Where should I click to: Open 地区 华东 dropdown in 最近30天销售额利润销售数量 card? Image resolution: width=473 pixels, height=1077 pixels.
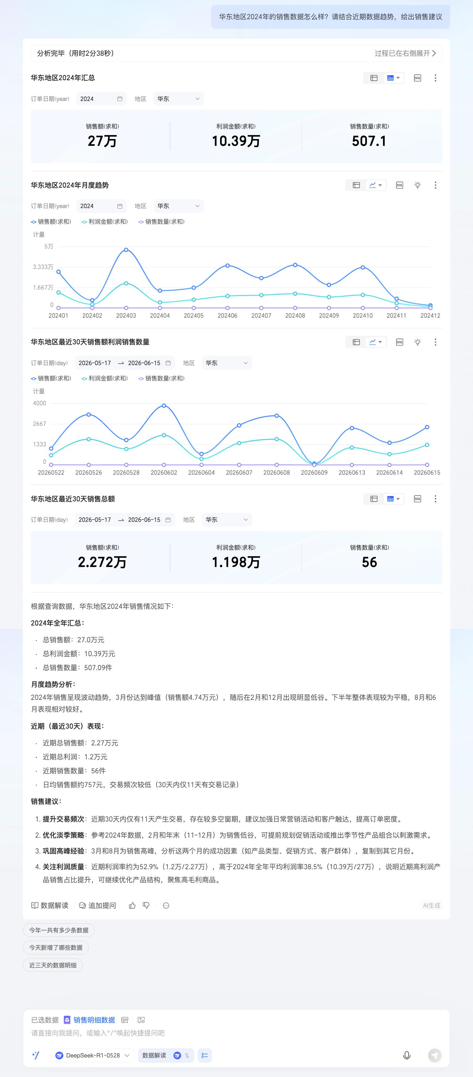(x=227, y=363)
